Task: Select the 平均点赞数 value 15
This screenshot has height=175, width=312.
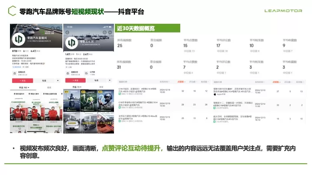Action: (x=185, y=45)
